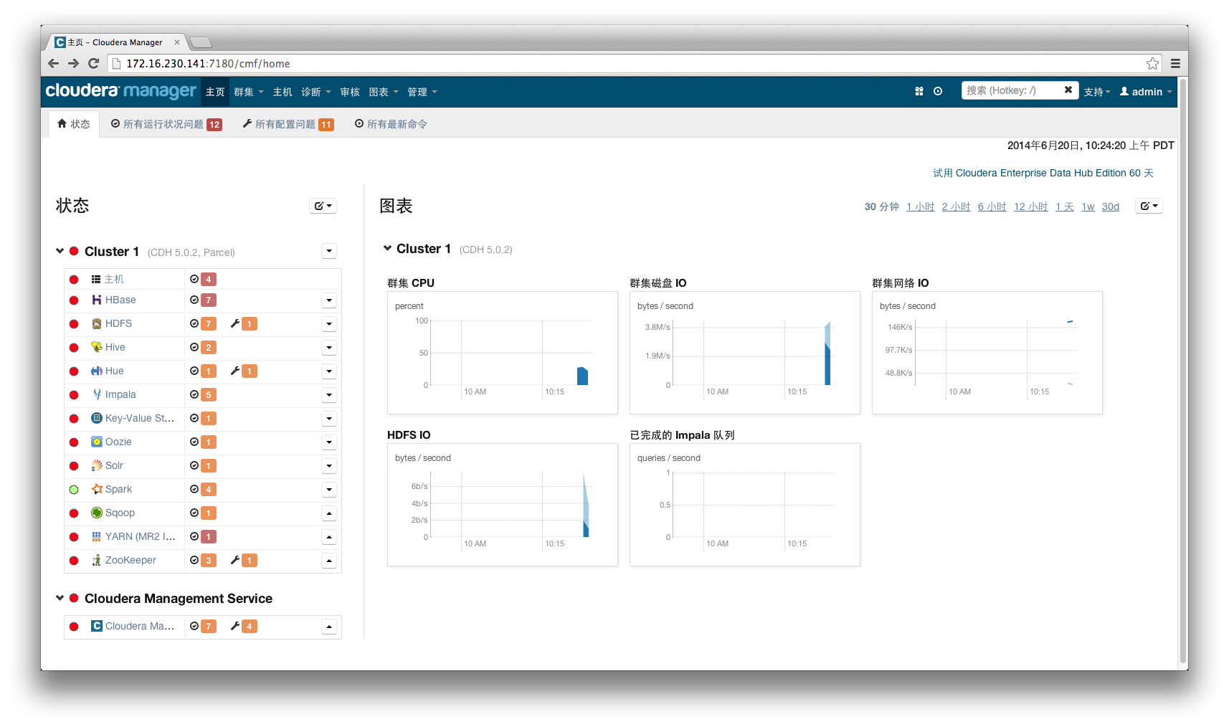Image resolution: width=1229 pixels, height=727 pixels.
Task: Open the status panel edit dropdown
Action: point(323,206)
